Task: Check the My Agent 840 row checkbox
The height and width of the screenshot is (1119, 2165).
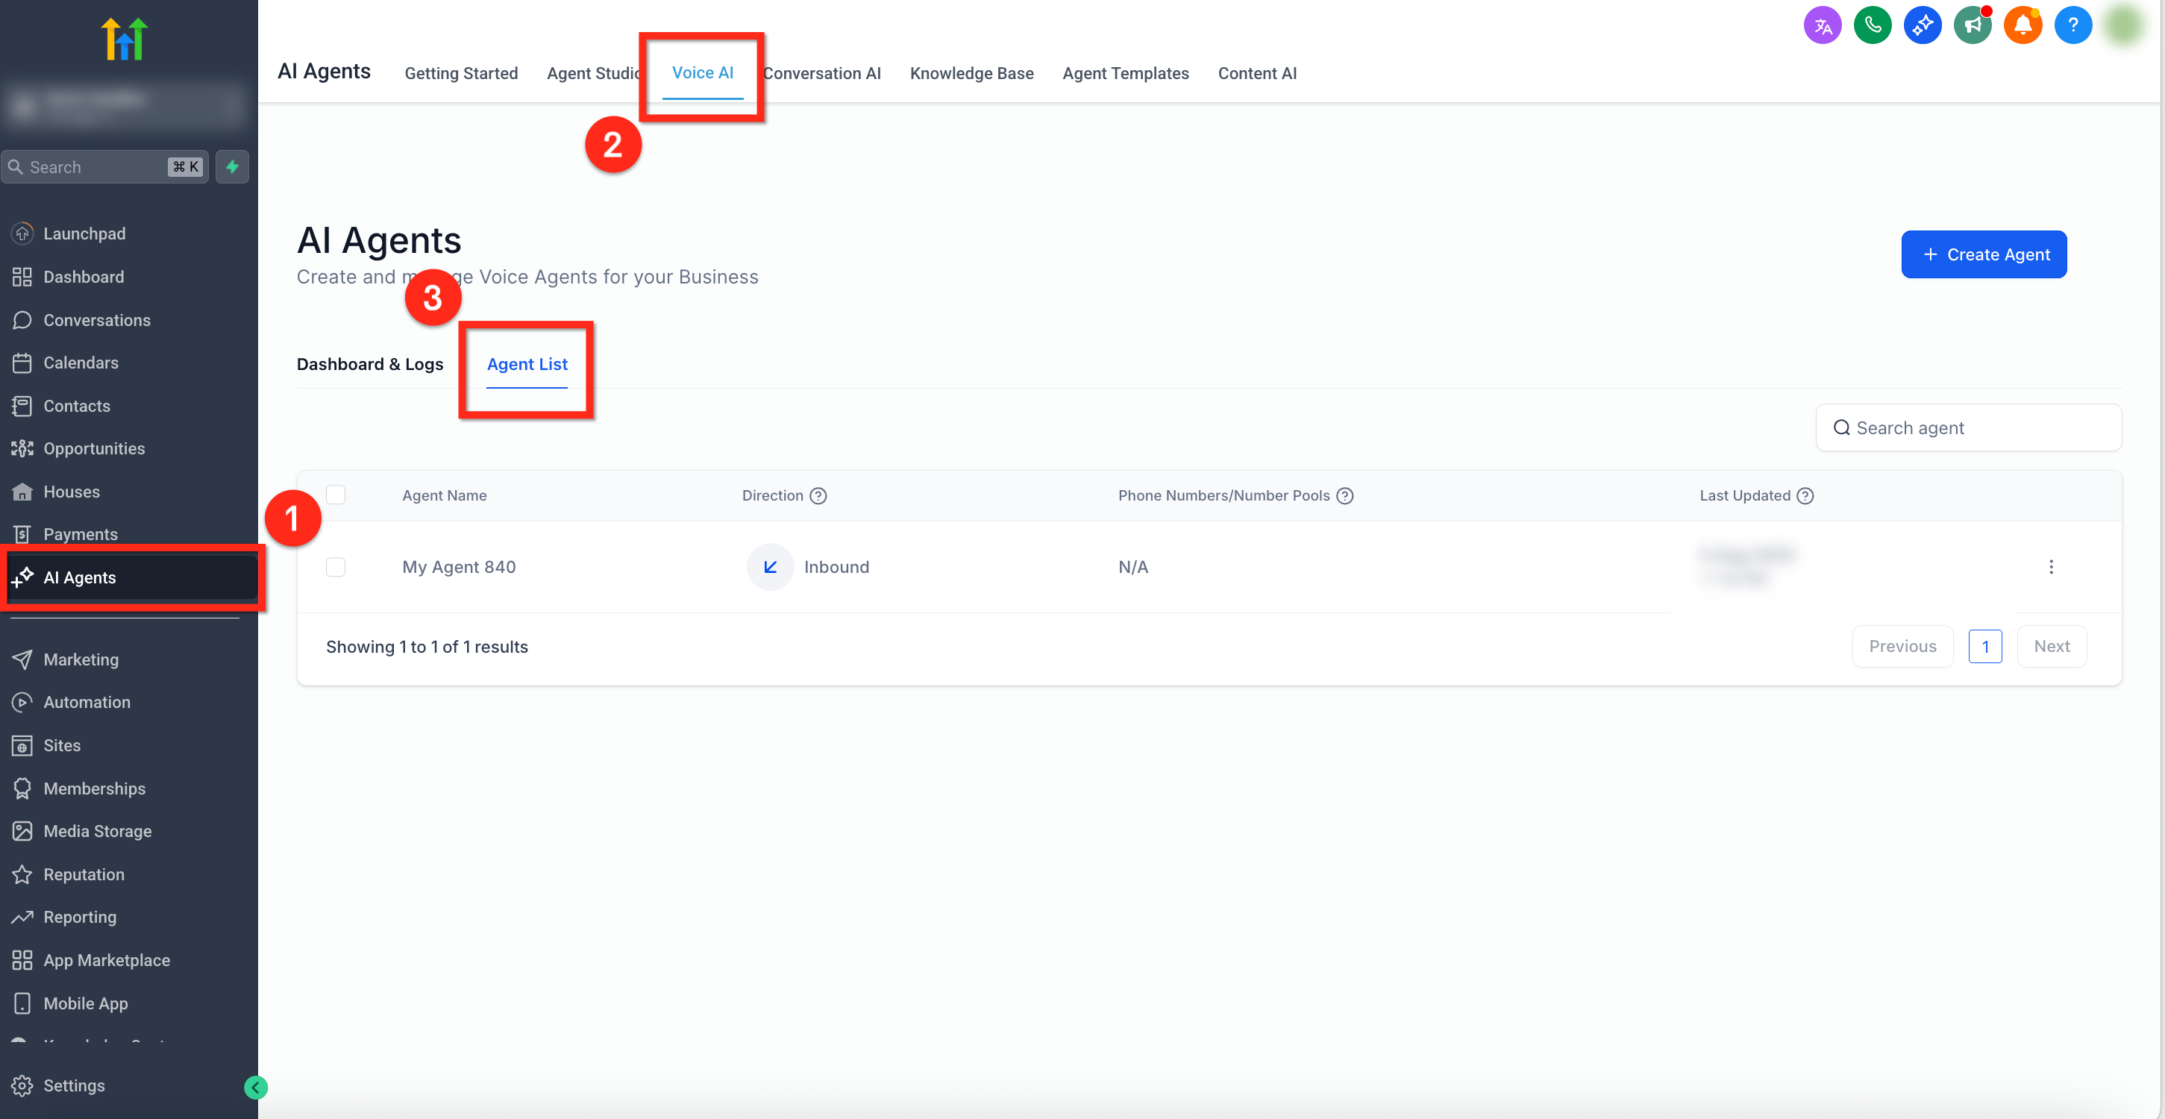Action: point(335,568)
